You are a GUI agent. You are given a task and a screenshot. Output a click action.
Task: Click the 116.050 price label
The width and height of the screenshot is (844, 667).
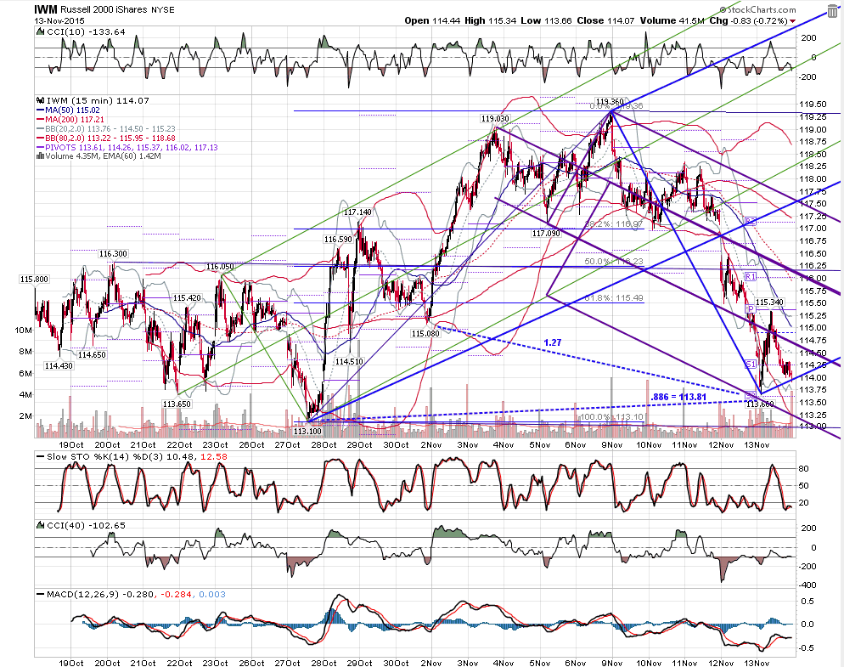(x=220, y=267)
